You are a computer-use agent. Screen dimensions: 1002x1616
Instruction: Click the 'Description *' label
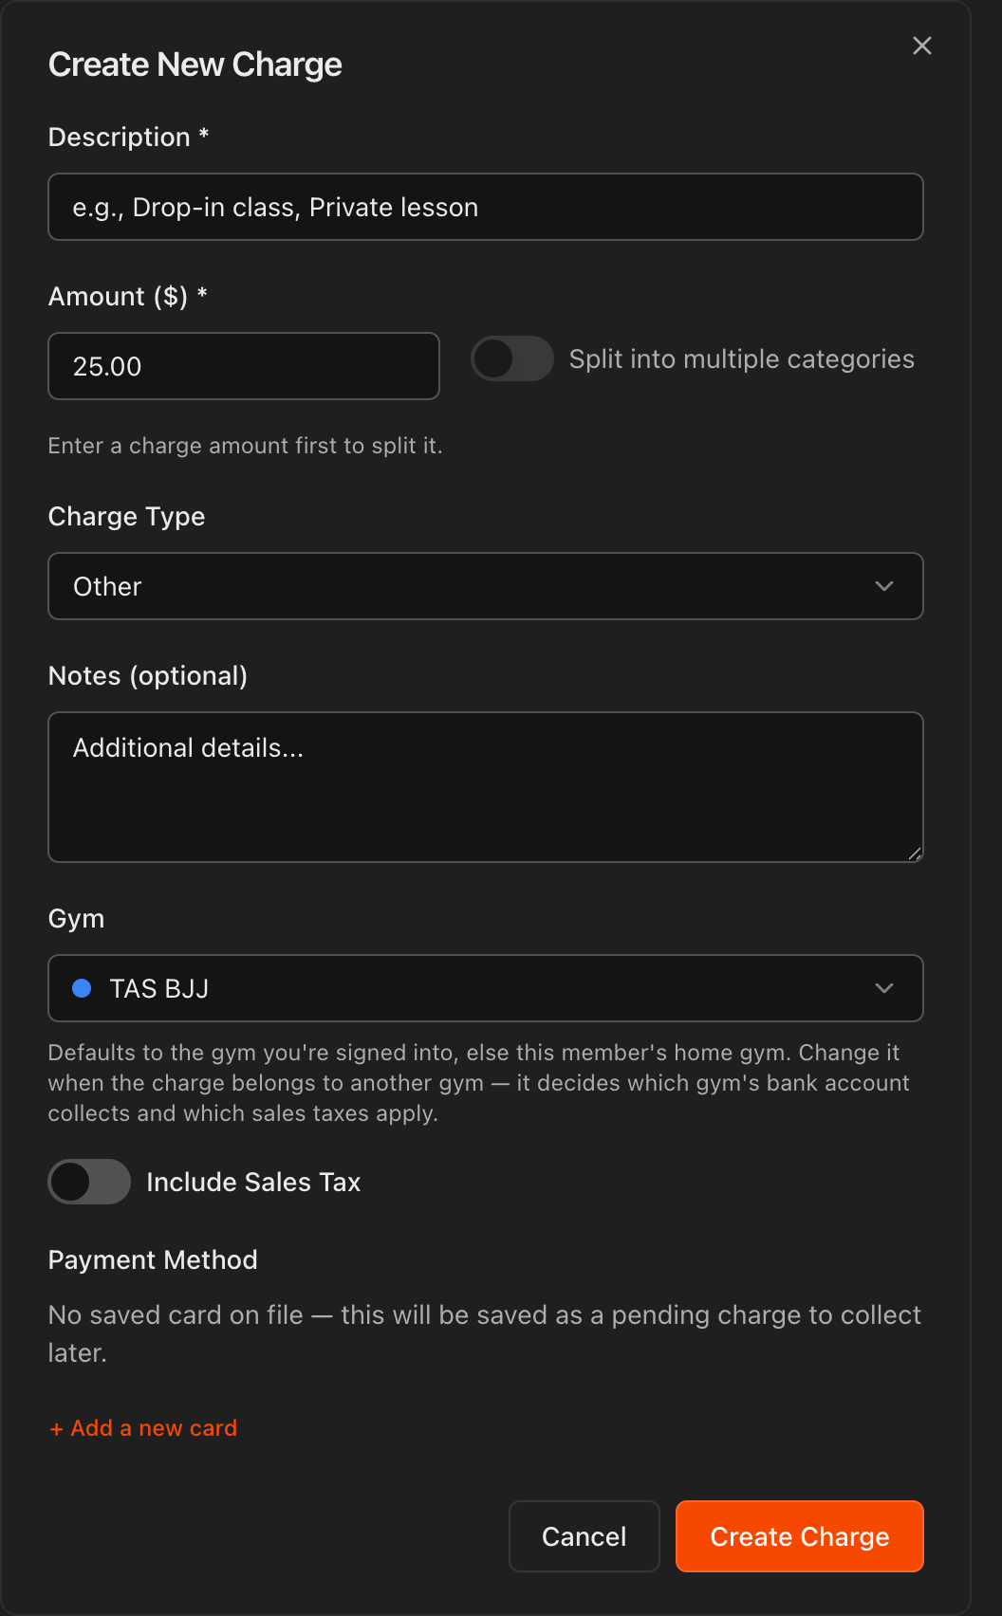(129, 137)
